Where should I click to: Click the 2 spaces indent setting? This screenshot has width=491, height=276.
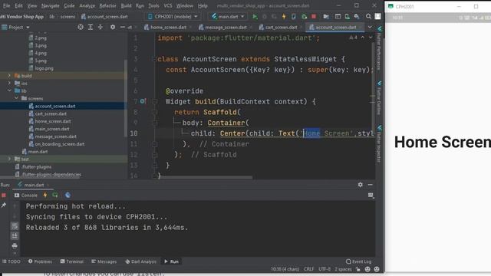click(343, 269)
